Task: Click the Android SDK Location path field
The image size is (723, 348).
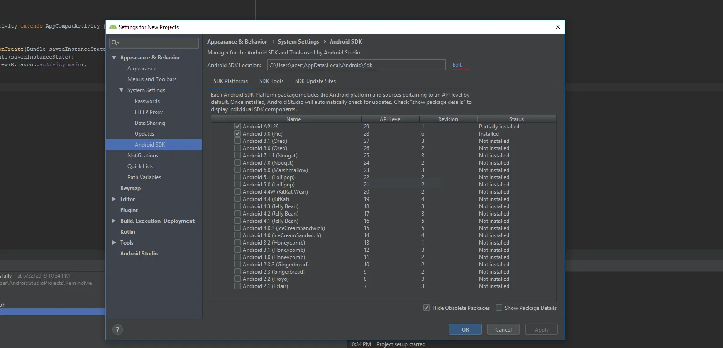Action: pyautogui.click(x=357, y=65)
